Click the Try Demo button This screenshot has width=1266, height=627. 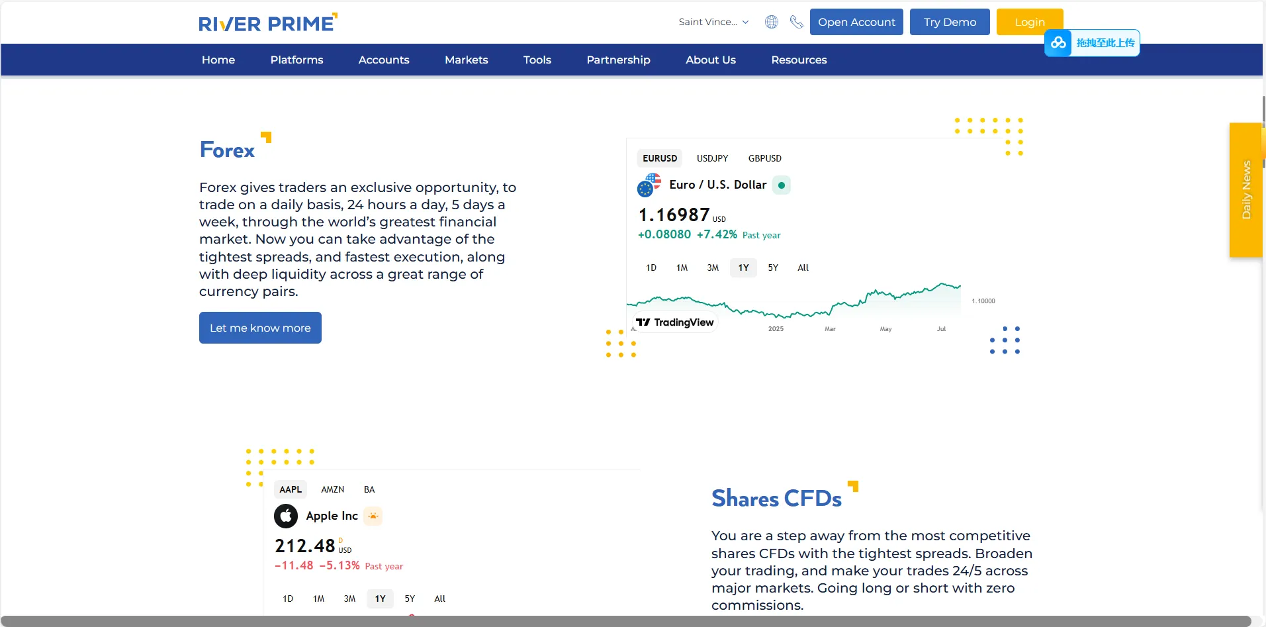(x=950, y=22)
